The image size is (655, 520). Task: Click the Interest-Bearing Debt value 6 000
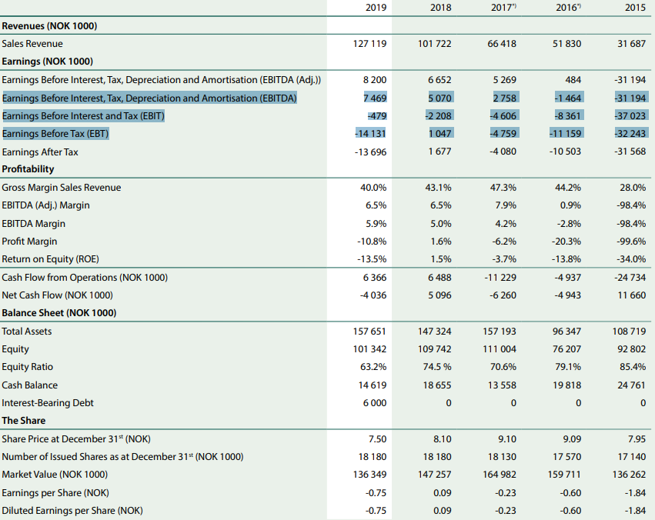[x=375, y=403]
